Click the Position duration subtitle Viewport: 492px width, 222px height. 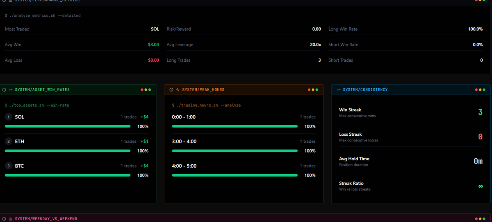353,165
